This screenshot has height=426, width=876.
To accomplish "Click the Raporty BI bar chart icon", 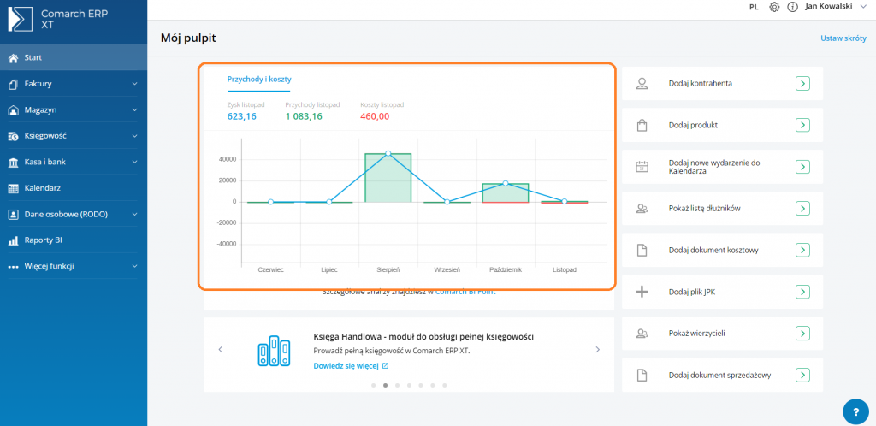I will [14, 240].
